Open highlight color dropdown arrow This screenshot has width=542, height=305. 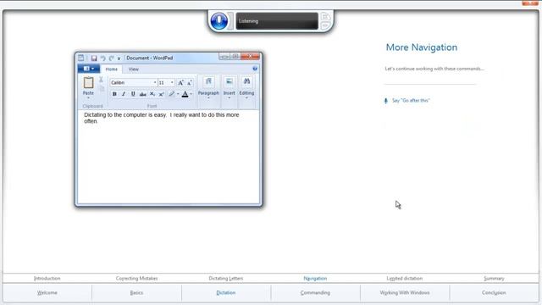pos(178,94)
